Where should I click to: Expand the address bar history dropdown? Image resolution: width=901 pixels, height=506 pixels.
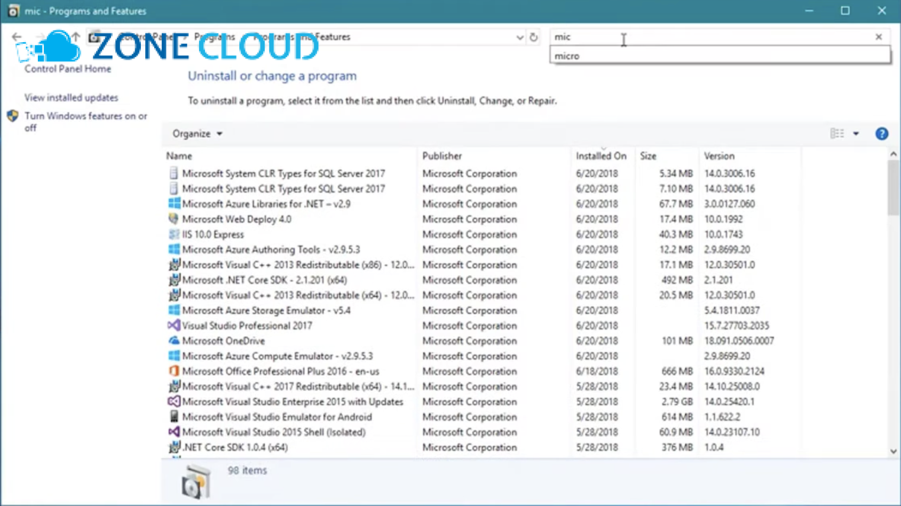pyautogui.click(x=519, y=37)
